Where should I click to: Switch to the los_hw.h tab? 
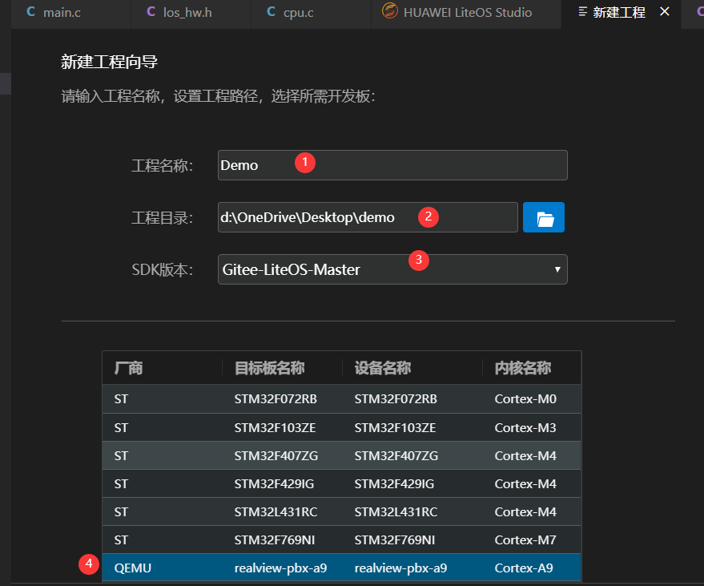point(191,13)
